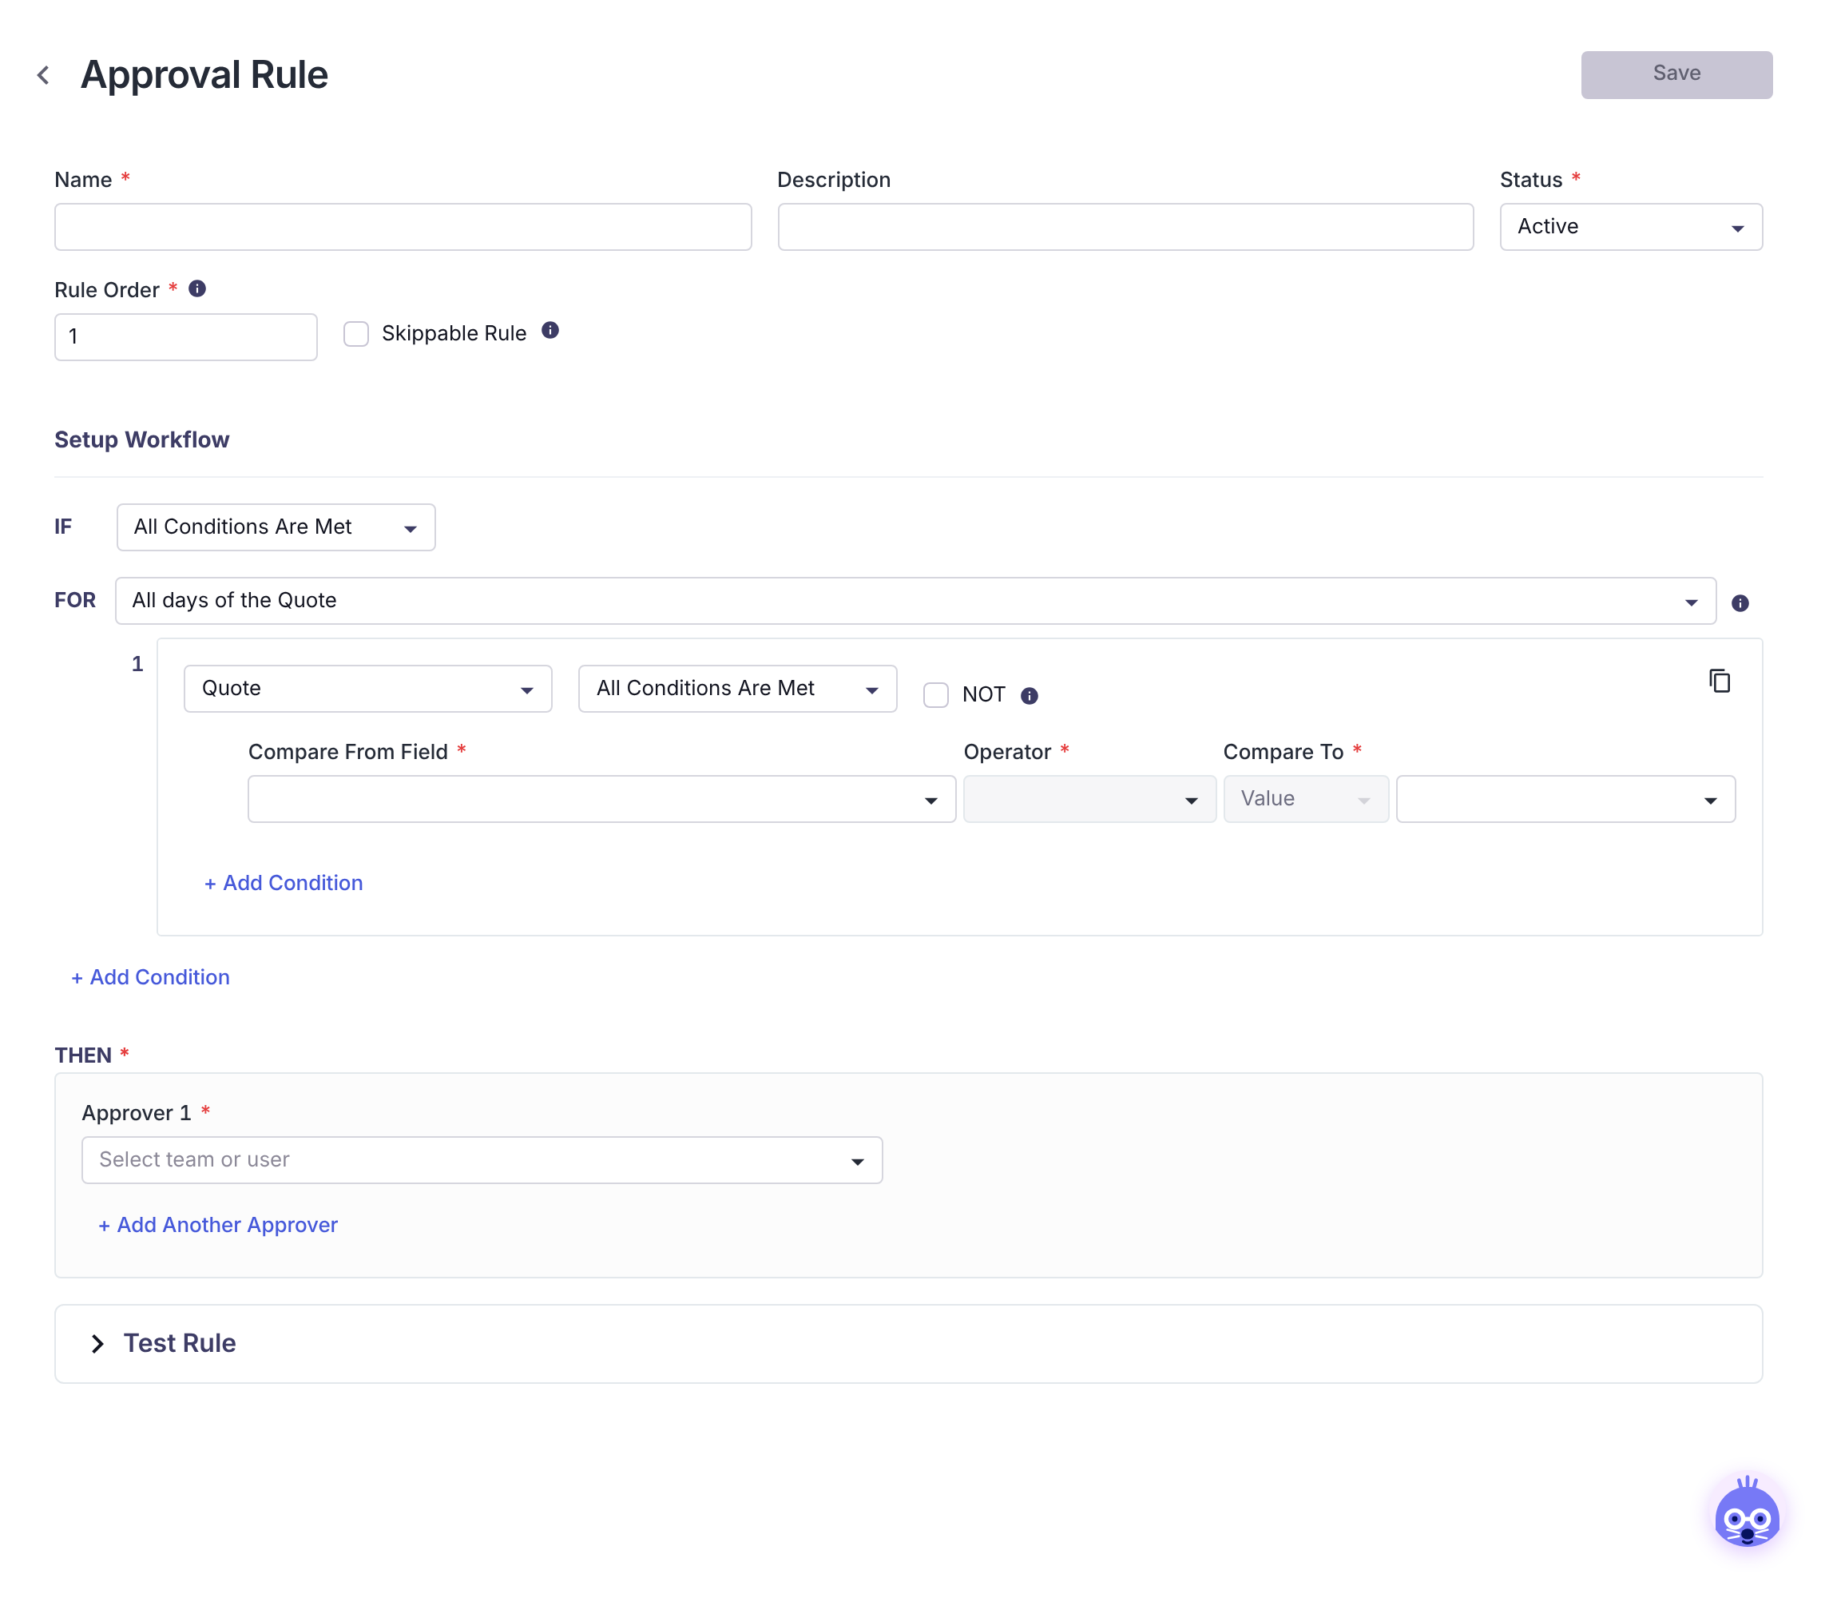
Task: Click the Rule Order info icon
Action: pos(198,289)
